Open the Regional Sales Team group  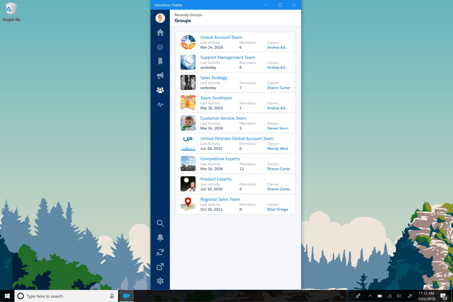click(x=220, y=199)
